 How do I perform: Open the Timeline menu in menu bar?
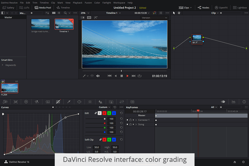[x=44, y=3]
